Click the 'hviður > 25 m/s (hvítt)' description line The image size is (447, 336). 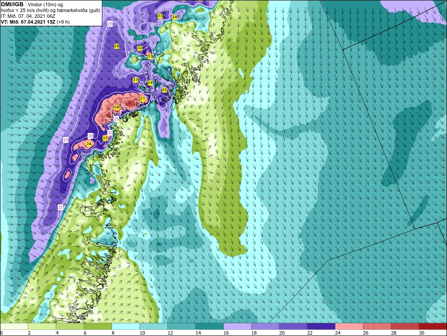click(51, 11)
